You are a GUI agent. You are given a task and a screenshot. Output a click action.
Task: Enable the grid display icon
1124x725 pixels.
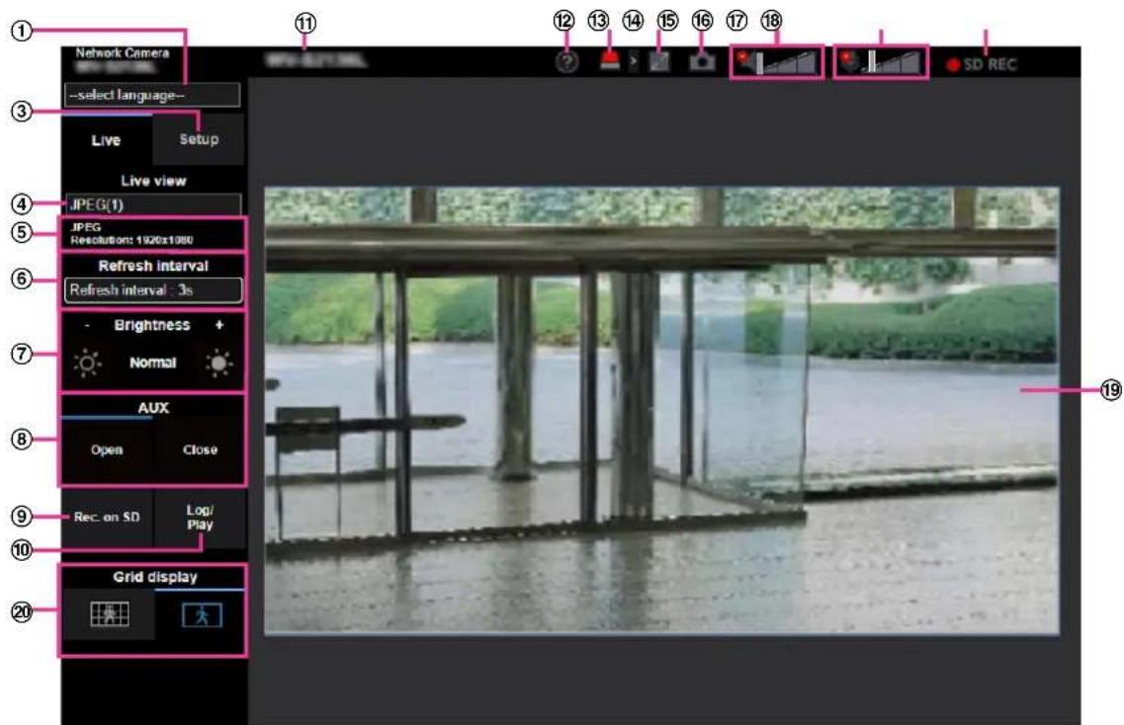[x=109, y=614]
